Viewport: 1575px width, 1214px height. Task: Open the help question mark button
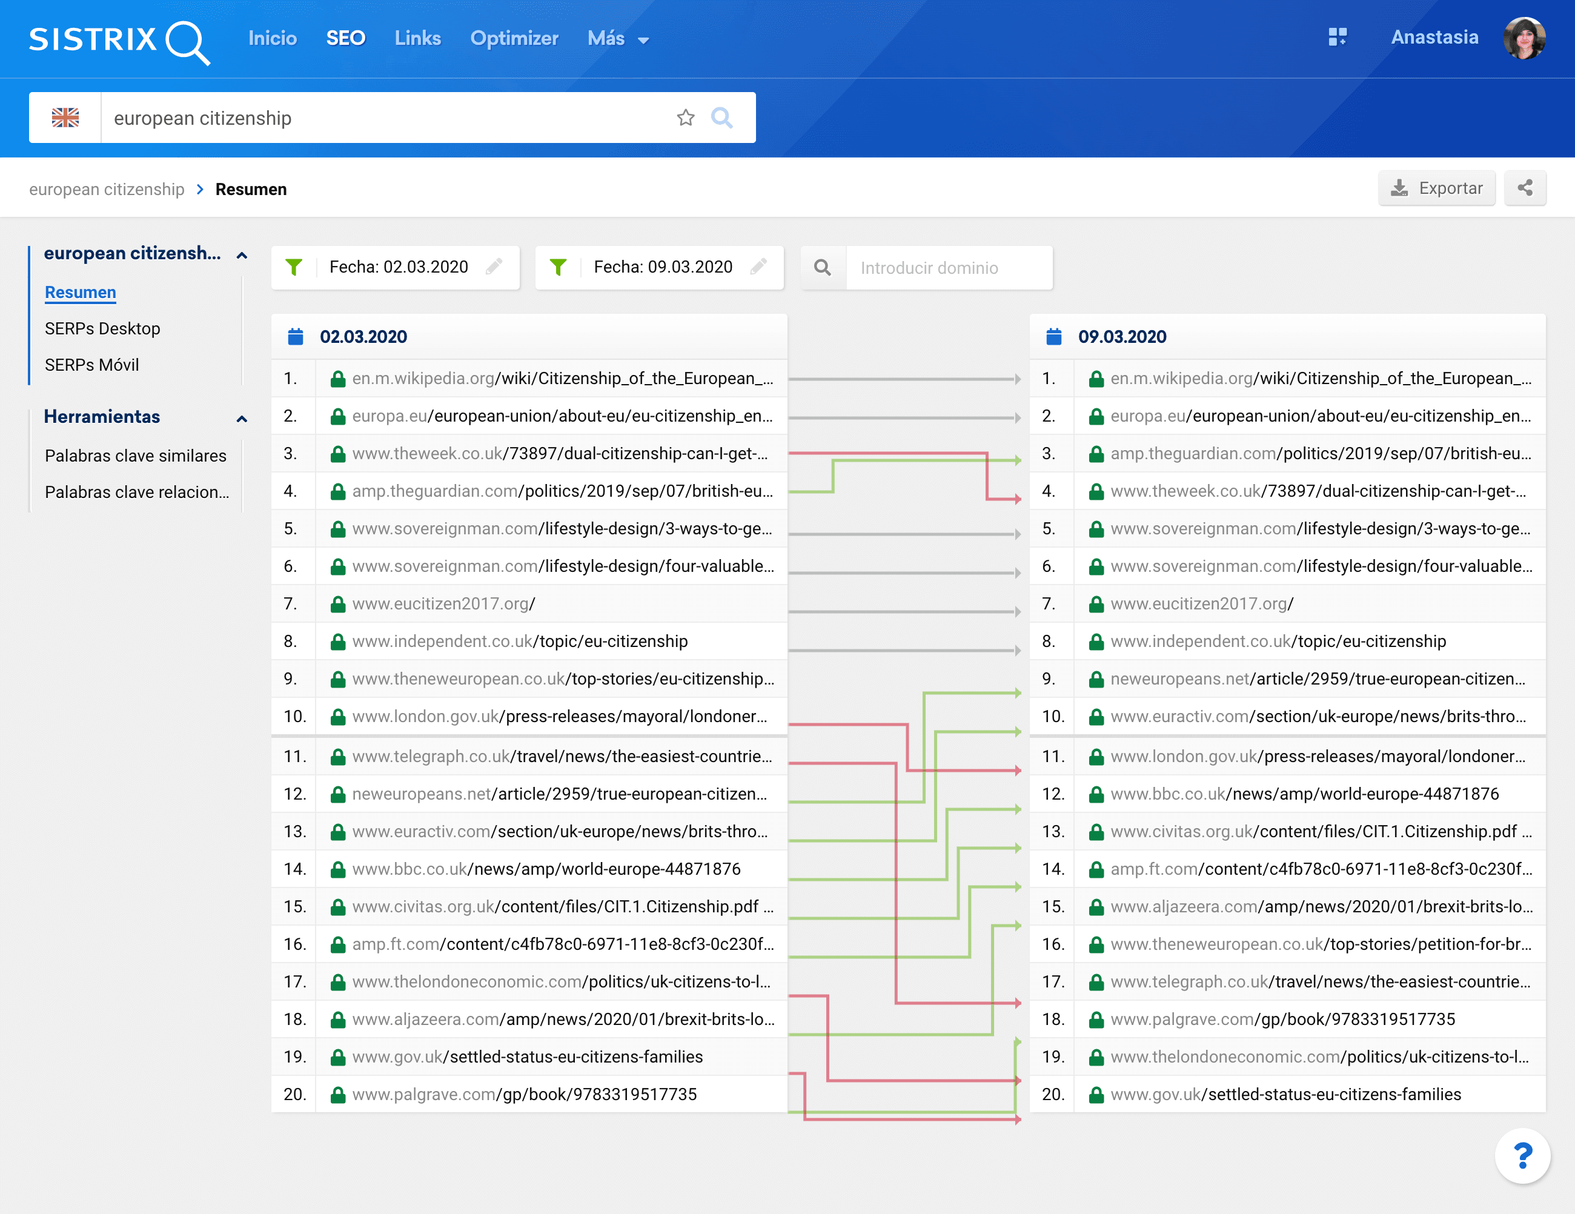(x=1522, y=1156)
